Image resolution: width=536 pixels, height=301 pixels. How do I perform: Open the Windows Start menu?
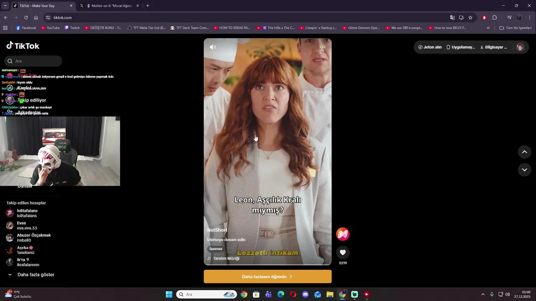coord(169,294)
